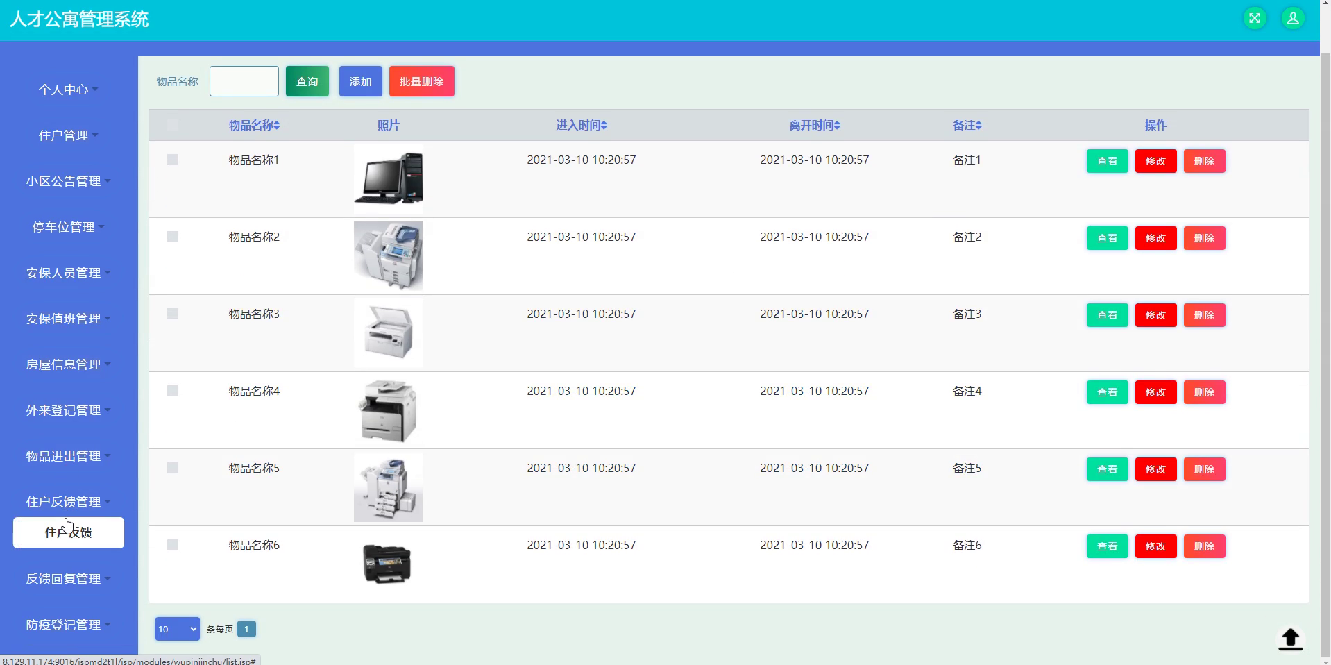Expand the 个人中心 sidebar menu
The width and height of the screenshot is (1331, 665).
click(69, 90)
